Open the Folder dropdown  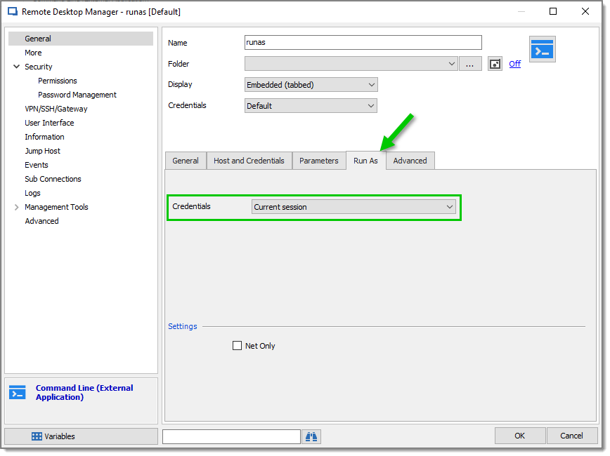tap(351, 64)
